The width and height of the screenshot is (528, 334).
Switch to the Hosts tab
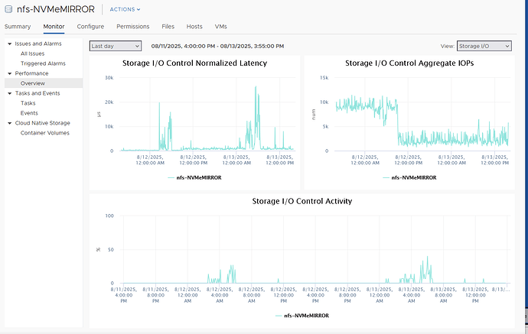click(194, 27)
